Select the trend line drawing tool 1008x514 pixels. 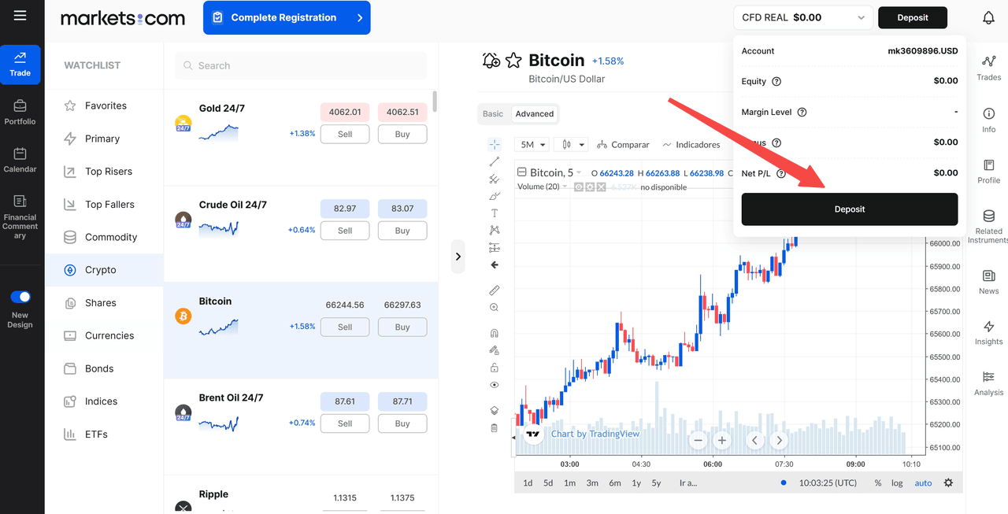[495, 161]
